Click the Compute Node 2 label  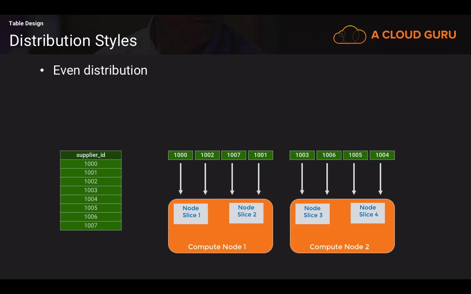click(339, 247)
